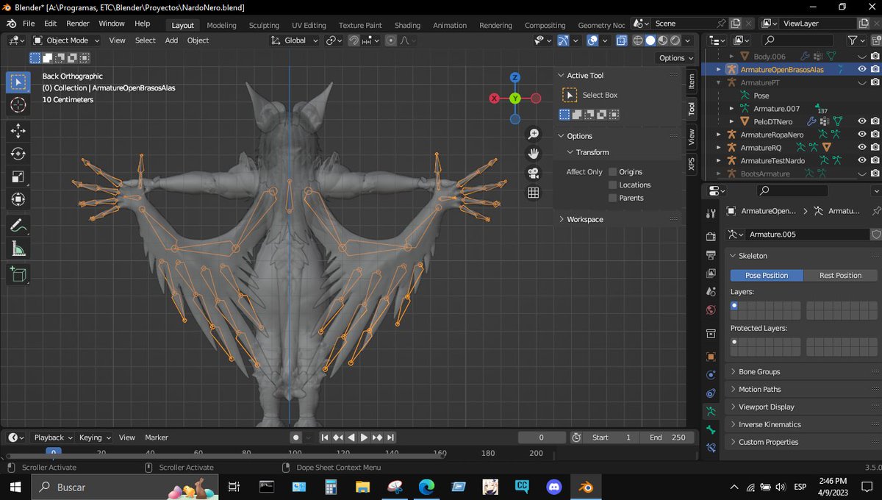Open the viewport Add menu

[171, 40]
